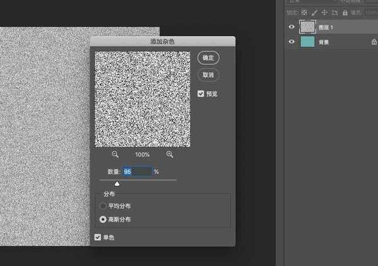This screenshot has height=266, width=378.
Task: Select the 高斯分布 Gaussian distribution option
Action: [103, 219]
